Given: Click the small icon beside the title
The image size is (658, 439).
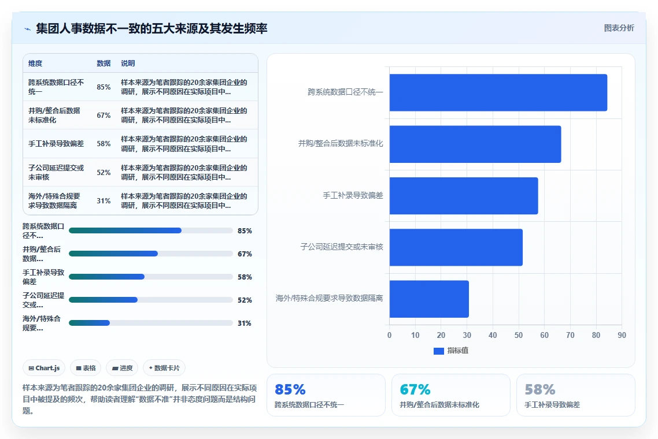Looking at the screenshot, I should [27, 29].
